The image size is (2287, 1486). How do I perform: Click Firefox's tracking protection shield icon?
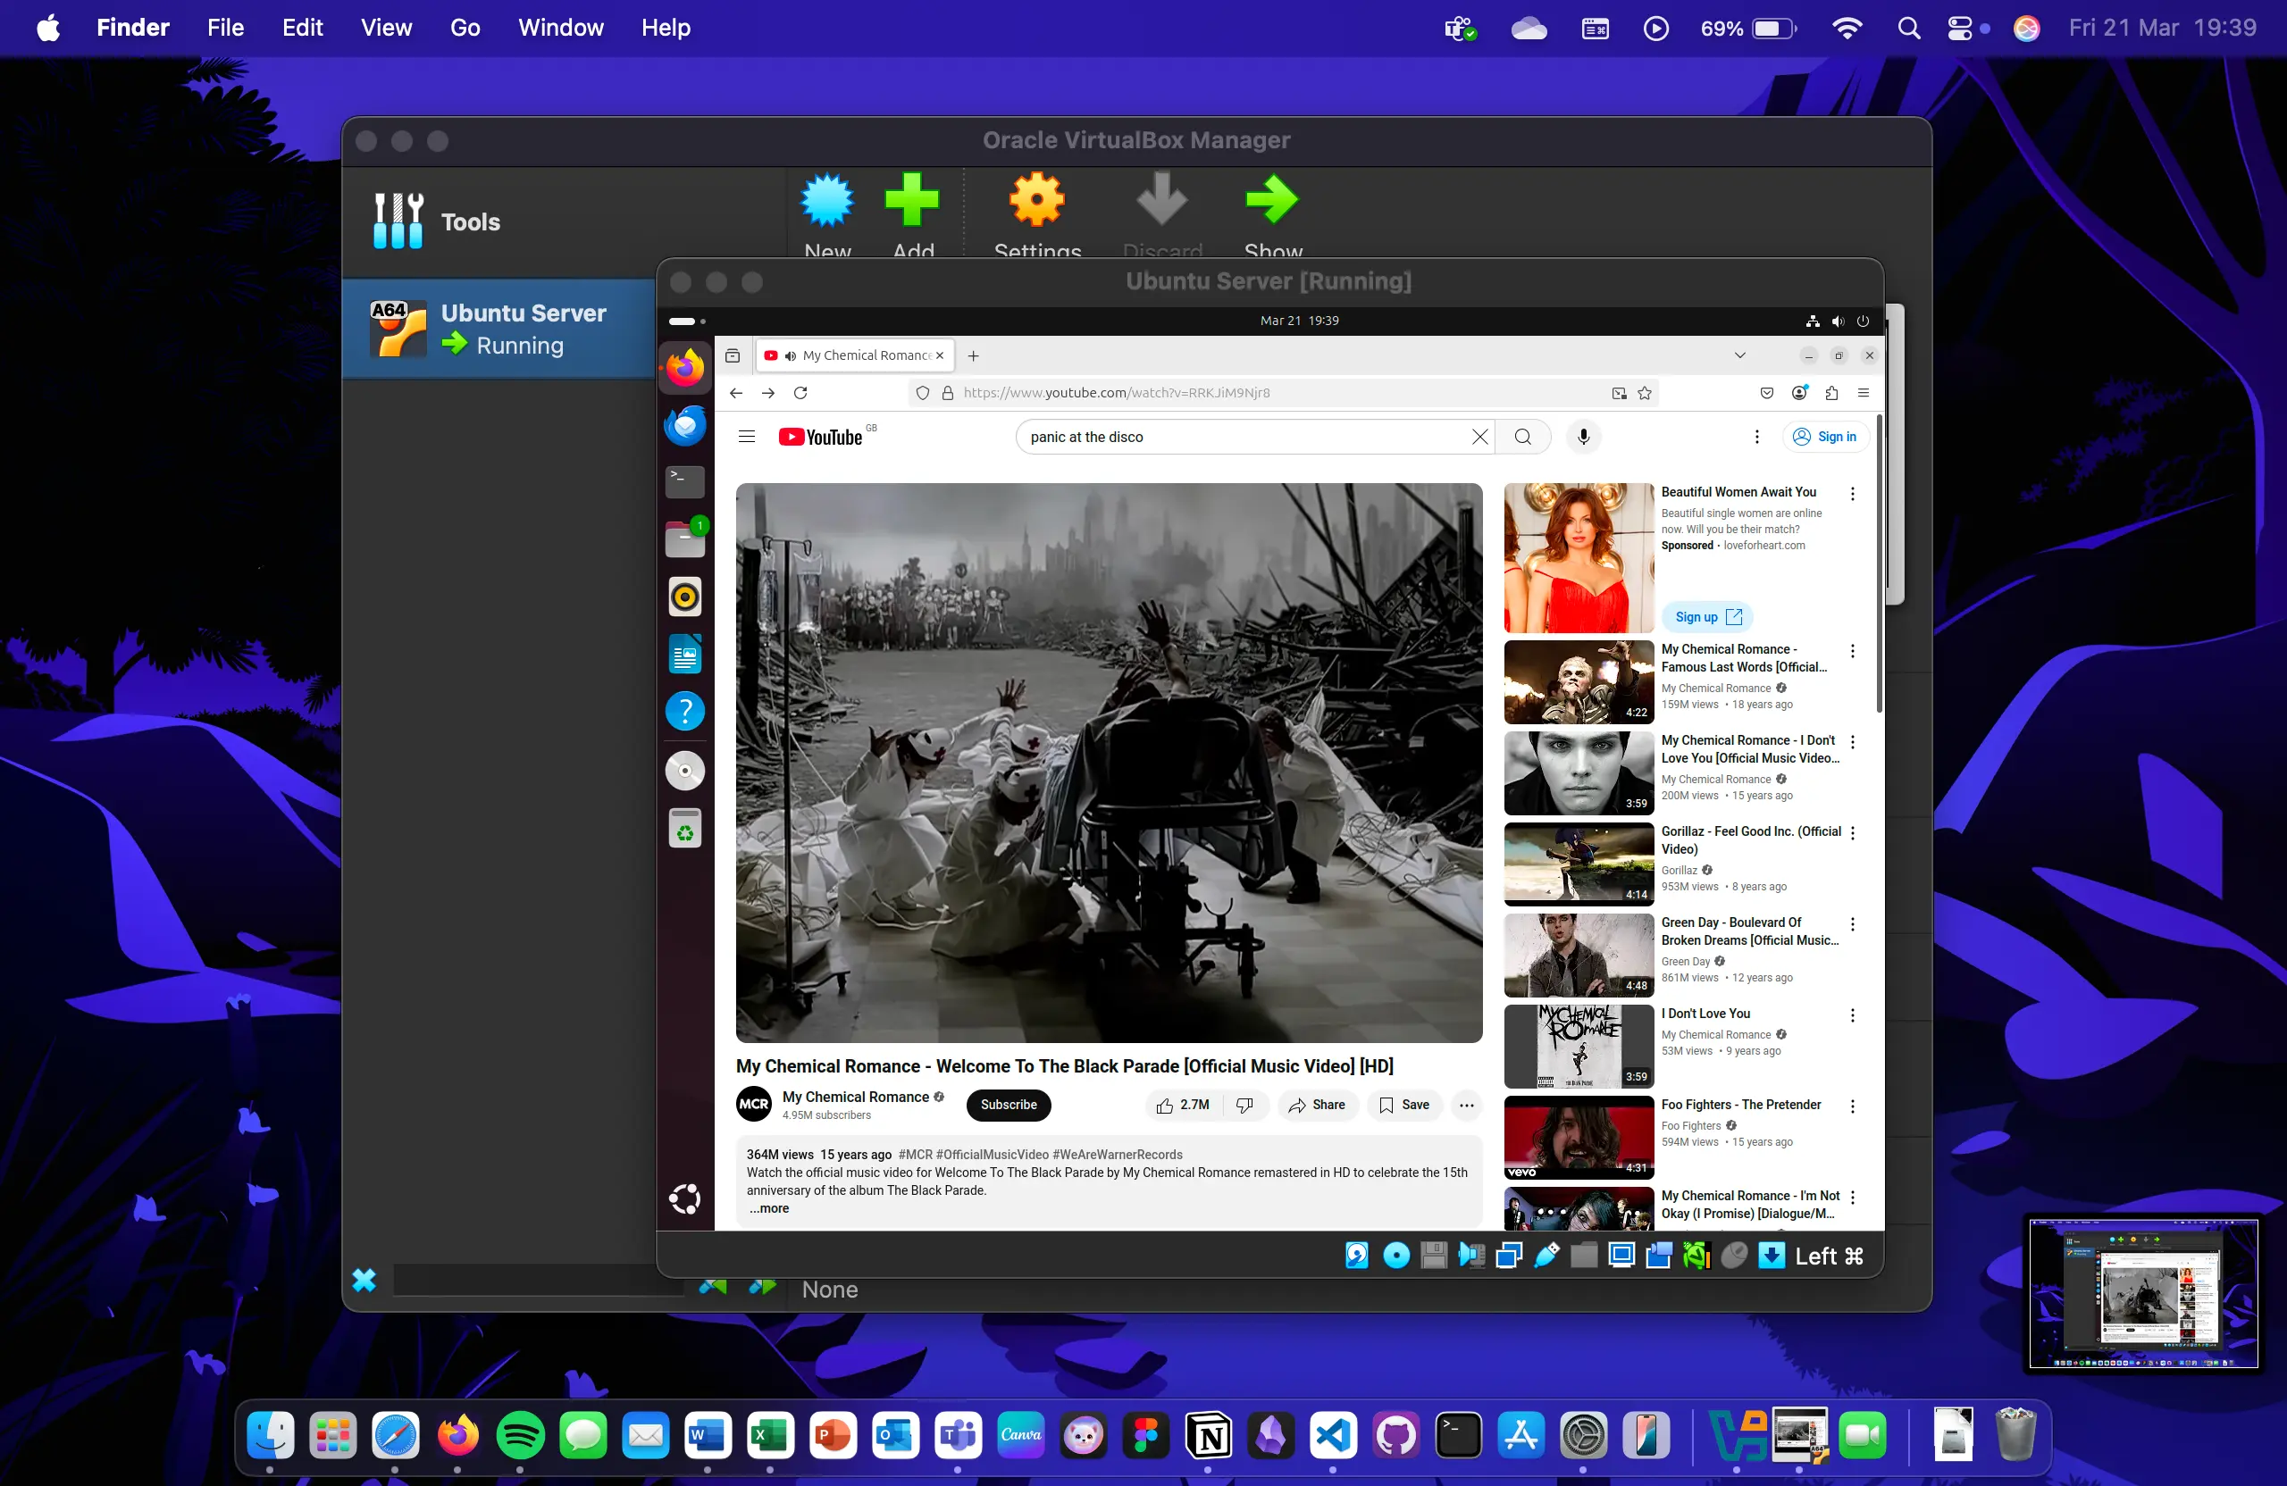click(923, 393)
